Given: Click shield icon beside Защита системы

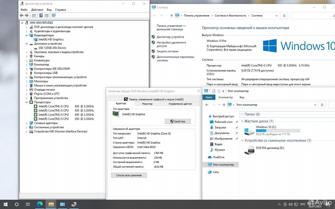Looking at the screenshot, I should [153, 51].
